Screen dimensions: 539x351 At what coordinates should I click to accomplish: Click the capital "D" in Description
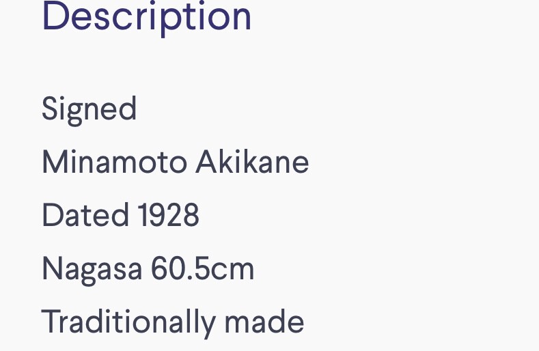(54, 16)
